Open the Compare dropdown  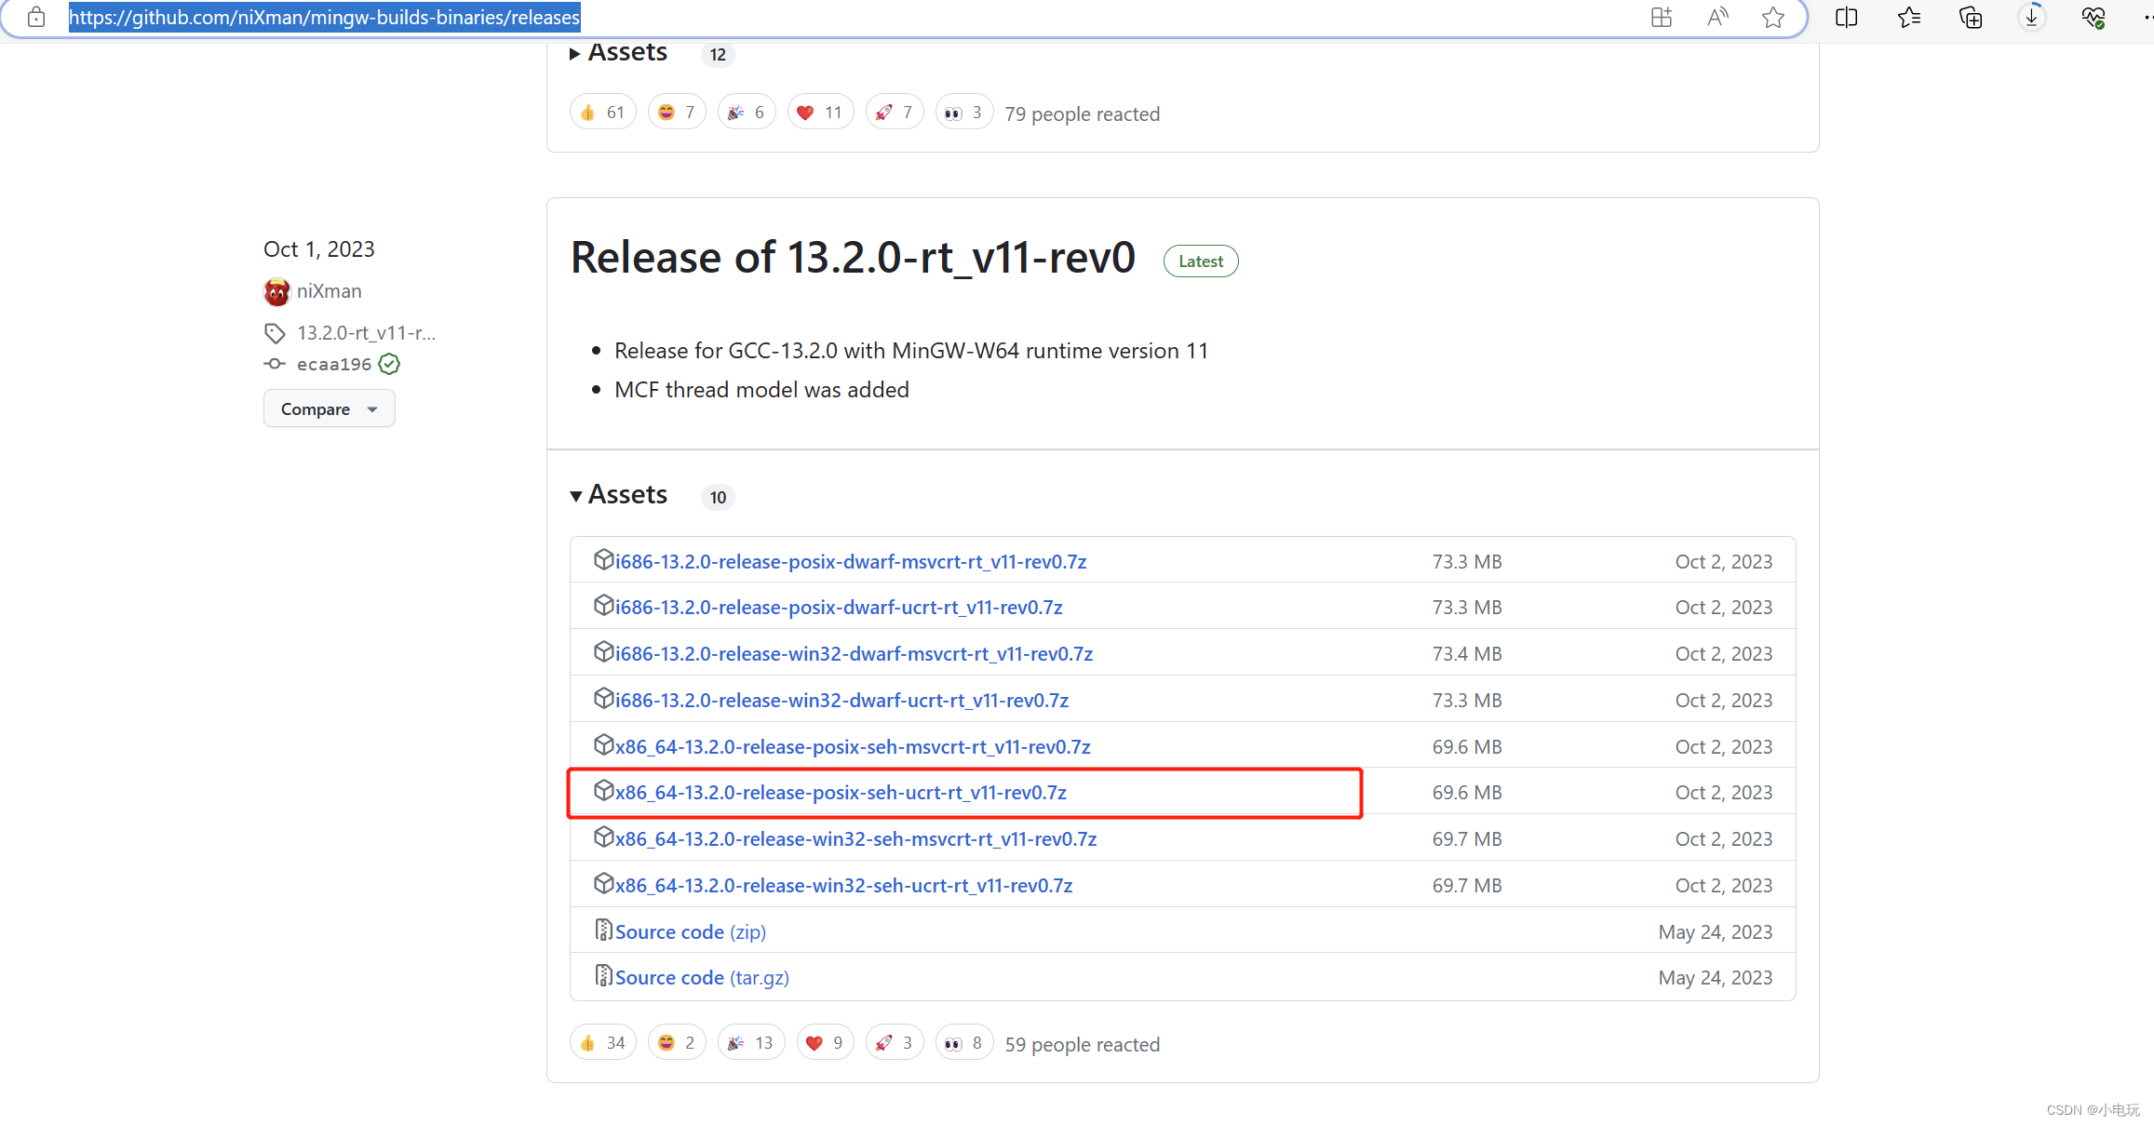click(x=330, y=408)
